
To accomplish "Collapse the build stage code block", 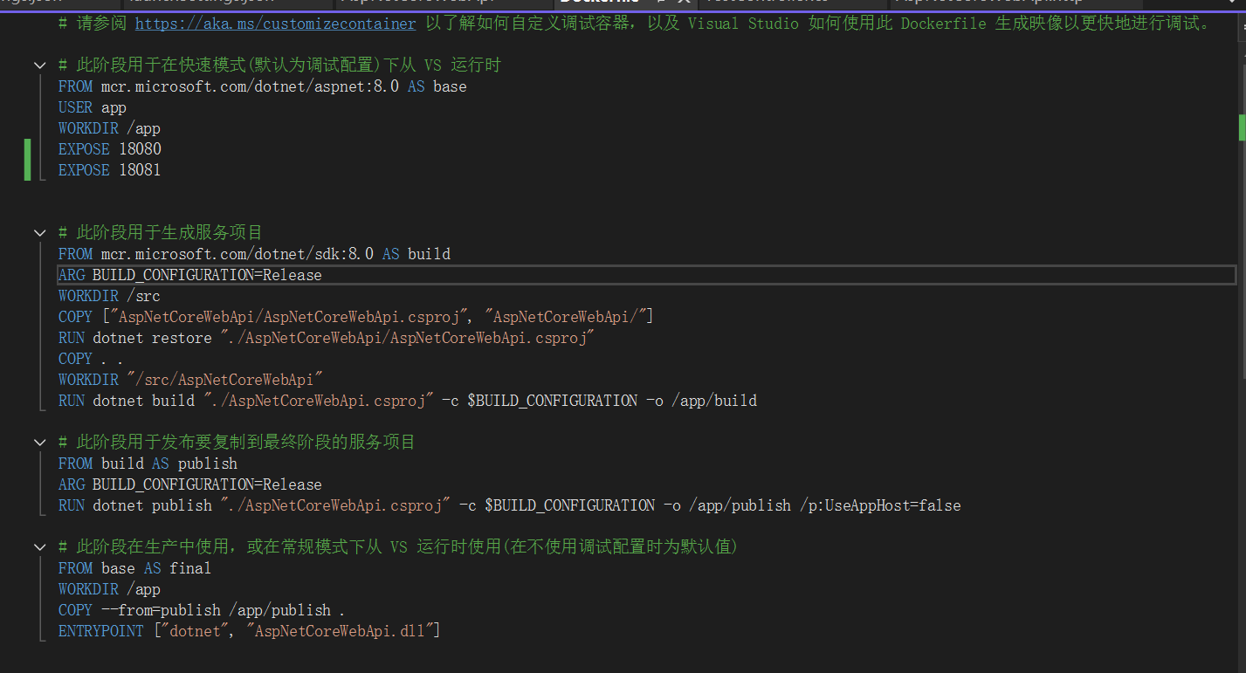I will tap(39, 233).
